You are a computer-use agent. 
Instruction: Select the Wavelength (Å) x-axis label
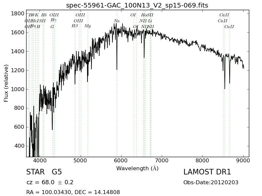coord(137,168)
